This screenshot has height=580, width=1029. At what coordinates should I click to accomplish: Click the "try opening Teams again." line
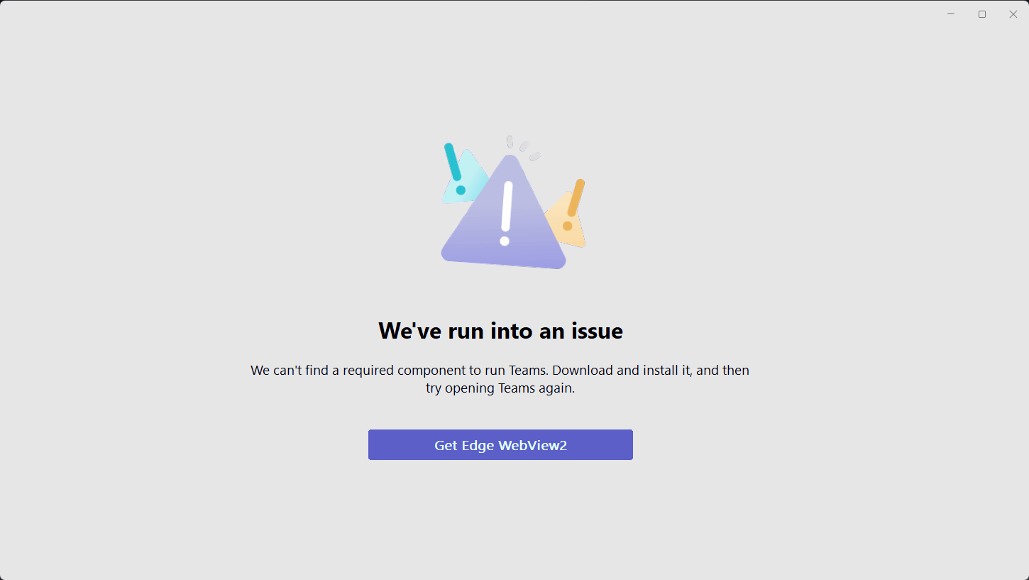coord(500,389)
